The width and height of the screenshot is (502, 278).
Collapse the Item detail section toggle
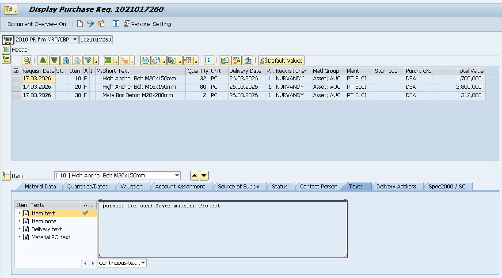pyautogui.click(x=6, y=176)
